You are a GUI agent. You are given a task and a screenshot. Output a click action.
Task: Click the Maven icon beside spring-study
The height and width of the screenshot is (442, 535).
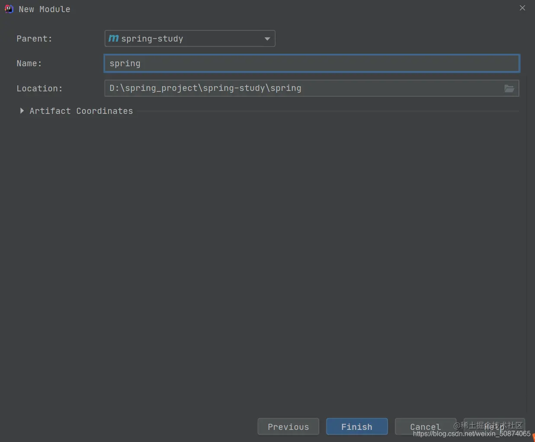coord(114,39)
